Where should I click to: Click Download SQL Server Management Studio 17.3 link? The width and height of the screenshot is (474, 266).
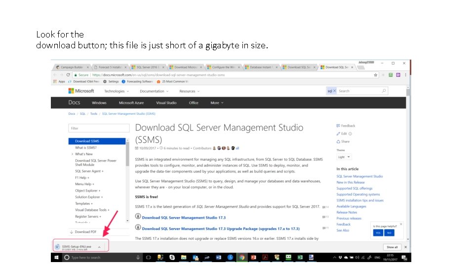click(x=184, y=217)
